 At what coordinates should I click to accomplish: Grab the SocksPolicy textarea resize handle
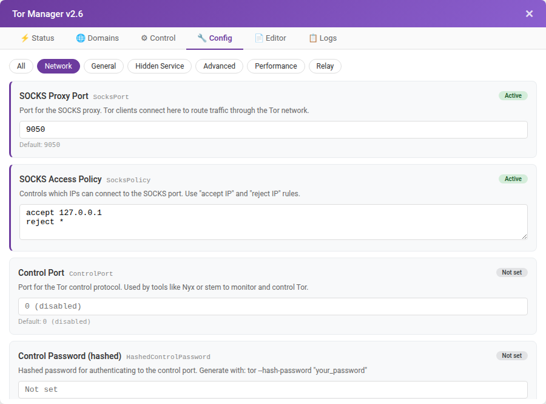pos(524,236)
